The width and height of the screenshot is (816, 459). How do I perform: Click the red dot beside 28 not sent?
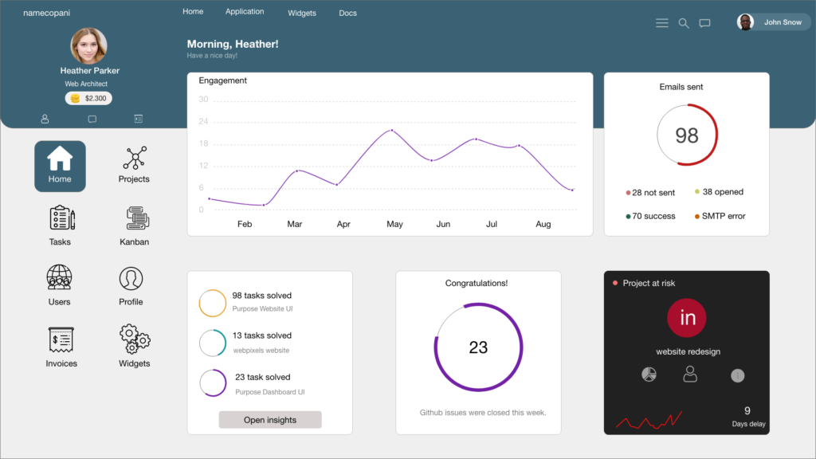pyautogui.click(x=628, y=193)
